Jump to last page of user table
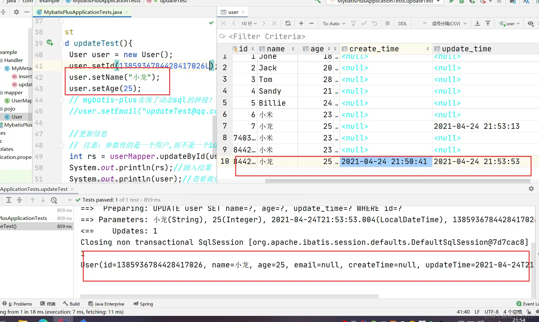 tap(274, 23)
